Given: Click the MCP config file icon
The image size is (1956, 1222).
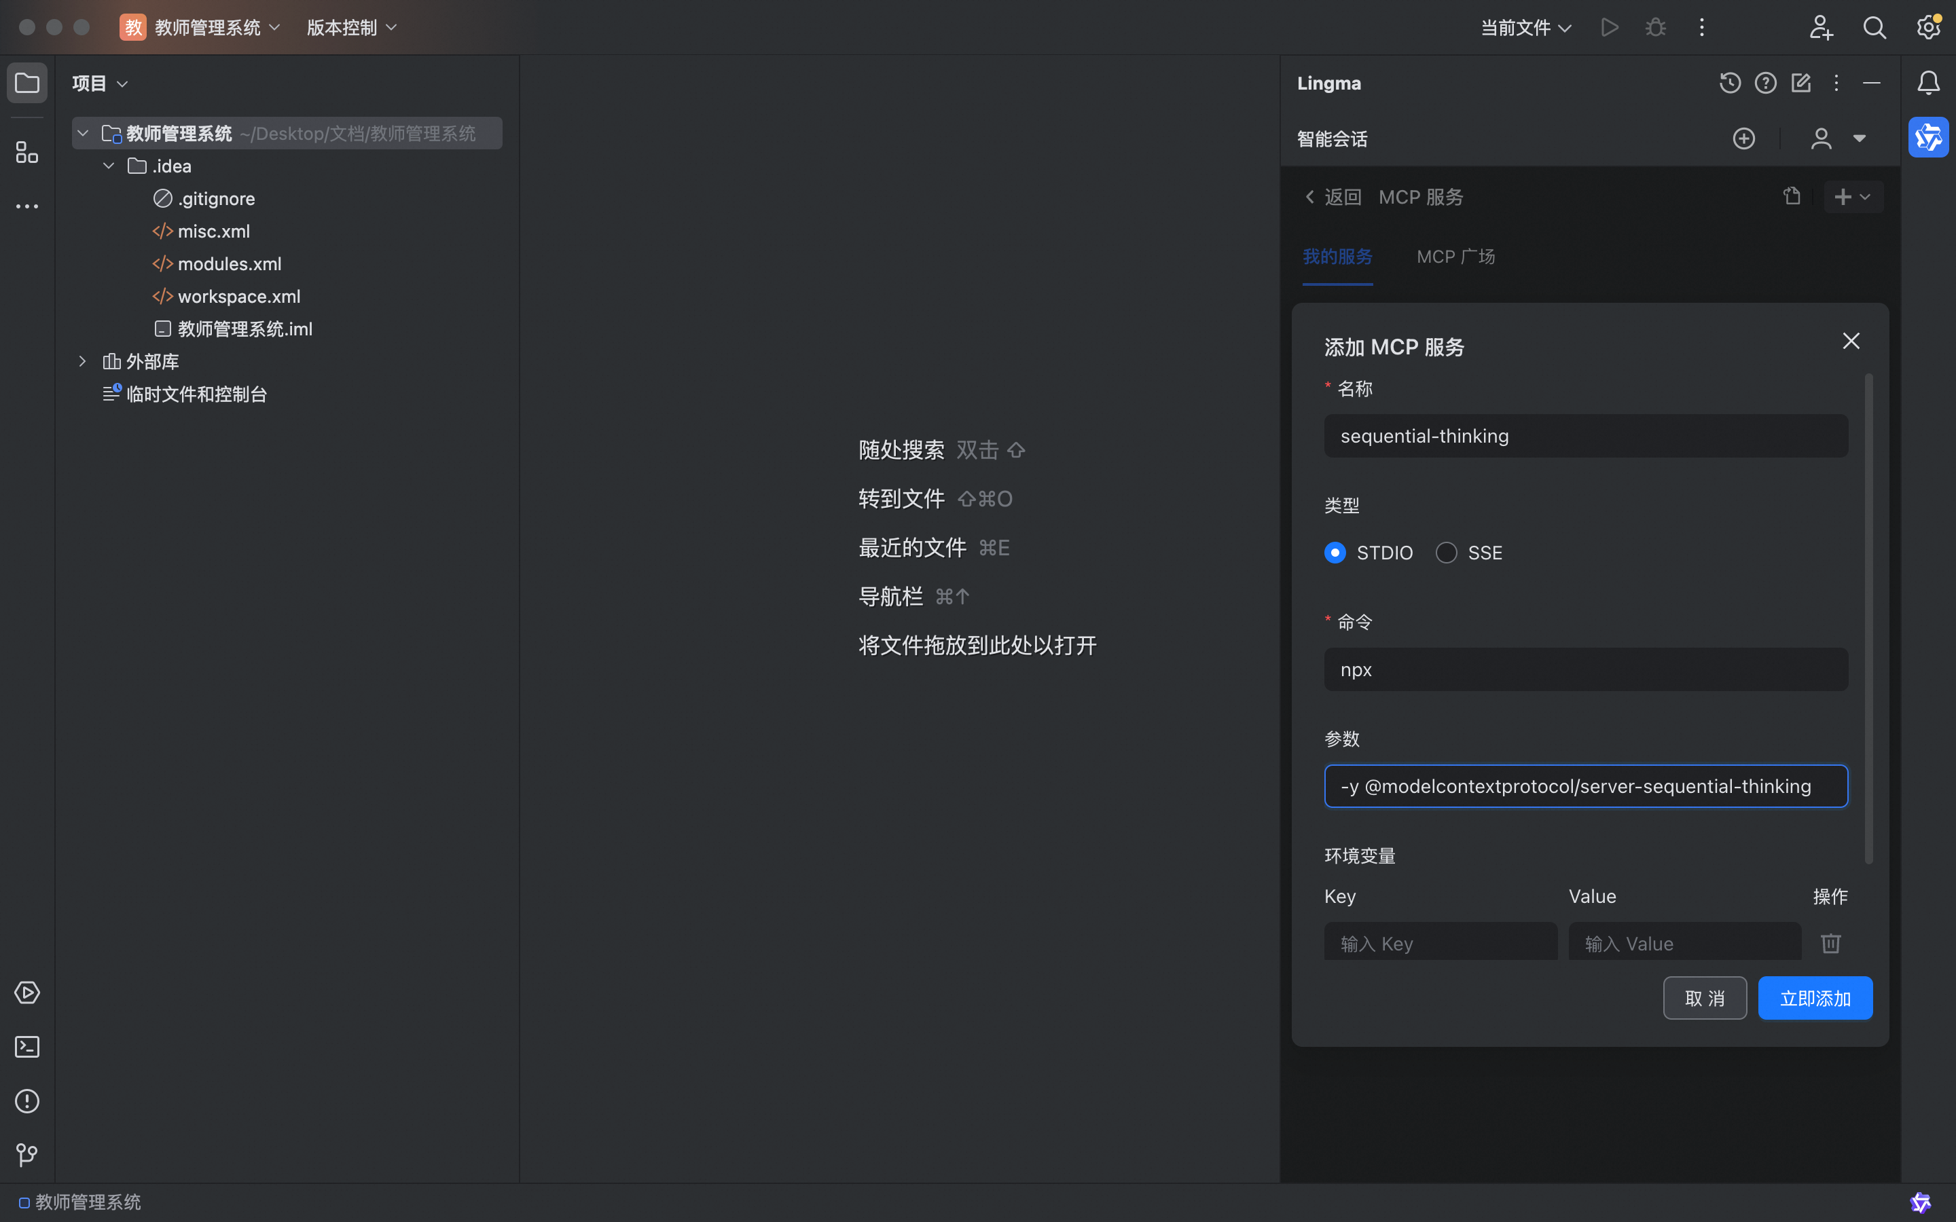Looking at the screenshot, I should (x=1792, y=196).
